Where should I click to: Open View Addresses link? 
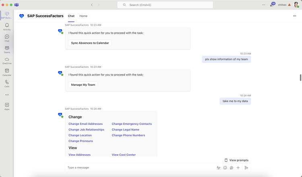pos(80,155)
